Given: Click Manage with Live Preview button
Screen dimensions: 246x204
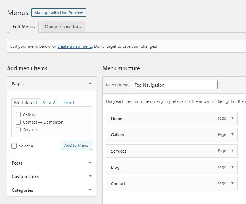Looking at the screenshot, I should (59, 13).
